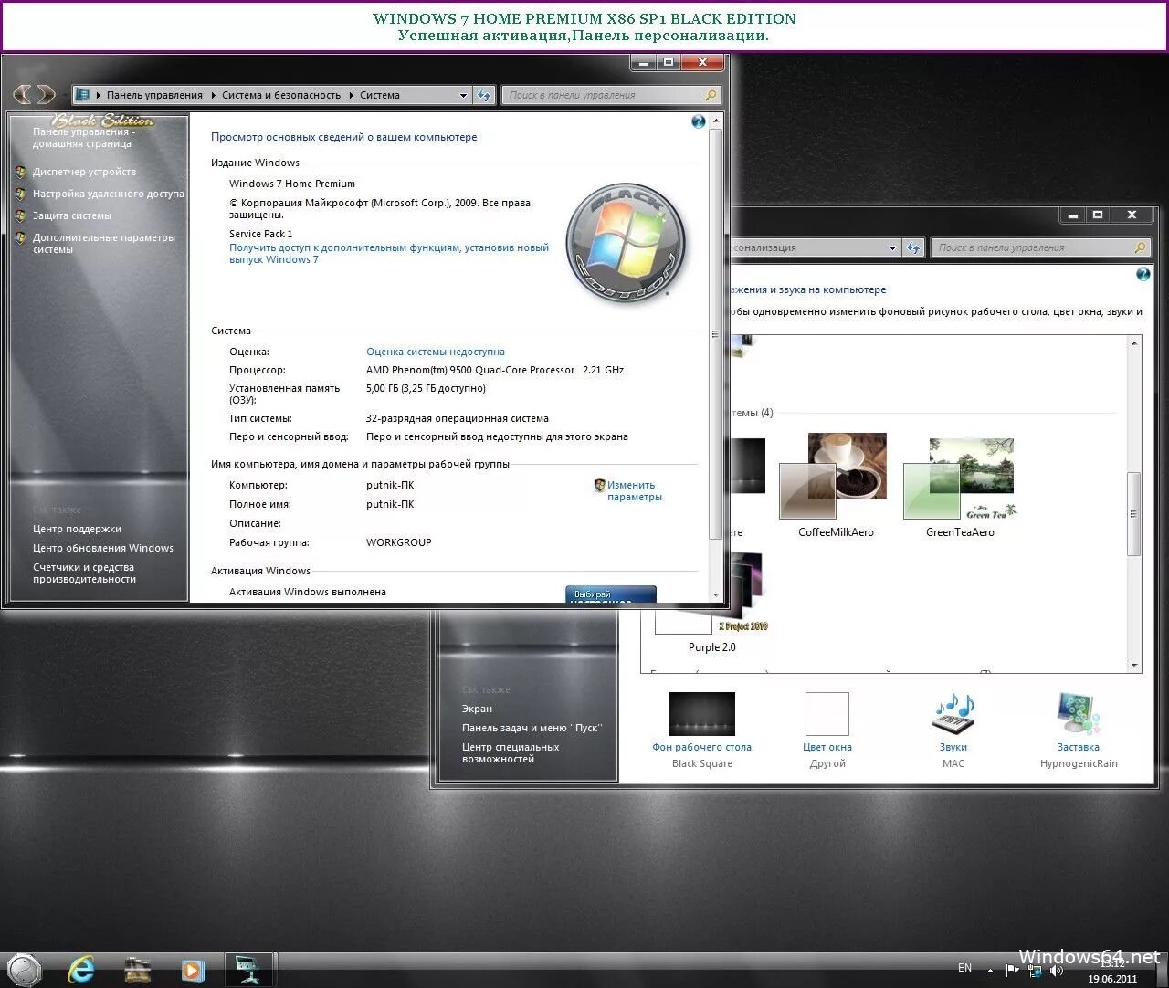Viewport: 1169px width, 988px height.
Task: Refresh the Personalization window address bar
Action: click(913, 247)
